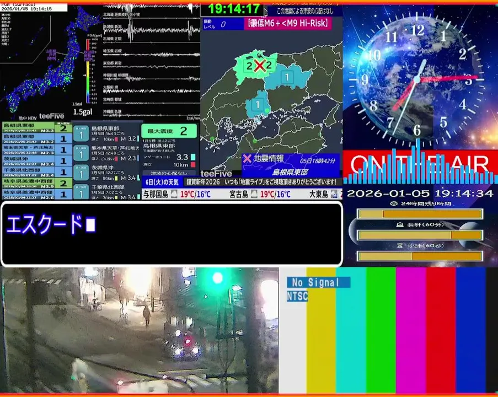498x397 pixels.
Task: Click the clock icon beside 24時間残り時間
Action: [x=394, y=203]
